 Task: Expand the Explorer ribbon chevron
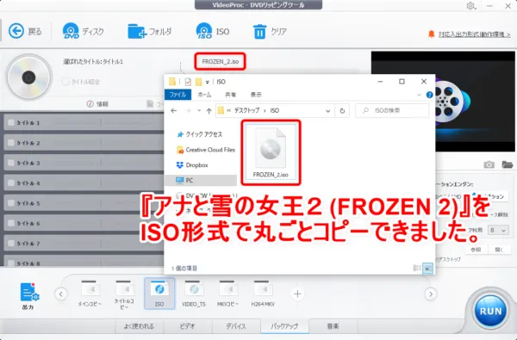coord(419,95)
